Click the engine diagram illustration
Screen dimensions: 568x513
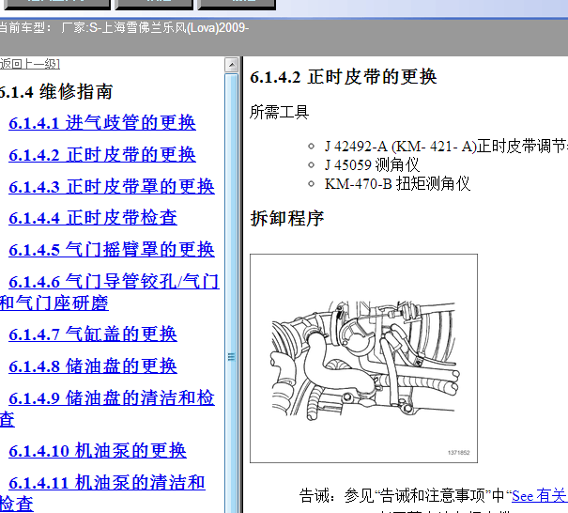click(x=363, y=358)
